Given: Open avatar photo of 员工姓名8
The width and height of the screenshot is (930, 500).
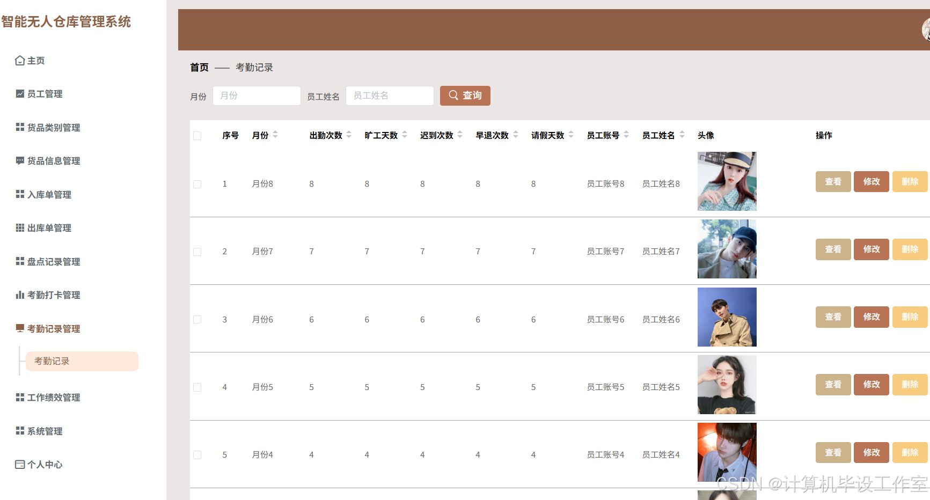Looking at the screenshot, I should point(727,181).
